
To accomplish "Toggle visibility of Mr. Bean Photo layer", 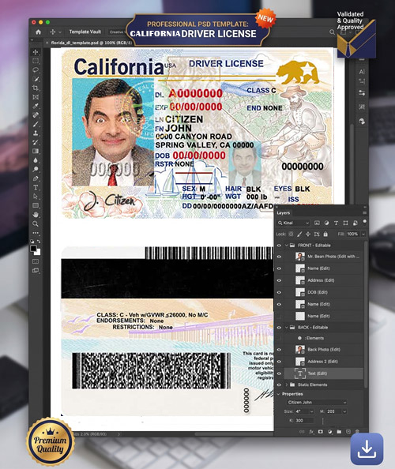I will (x=279, y=257).
